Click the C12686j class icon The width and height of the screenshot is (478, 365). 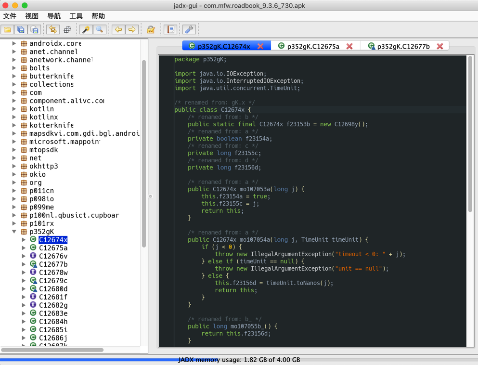coord(33,337)
